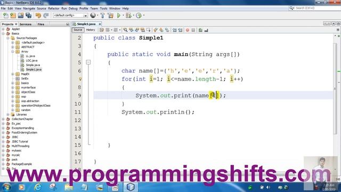Open Internet Explorer from taskbar
The width and height of the screenshot is (341, 192).
pos(38,187)
